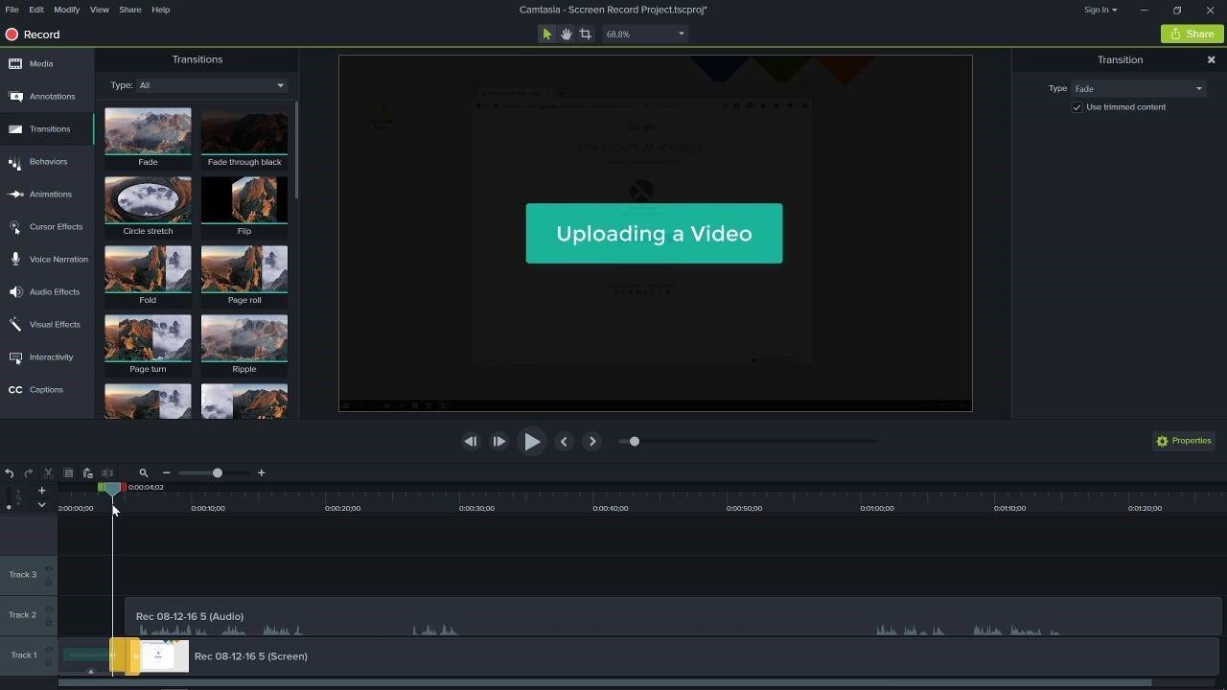The image size is (1227, 690).
Task: Select the Pan hand tool
Action: (567, 34)
